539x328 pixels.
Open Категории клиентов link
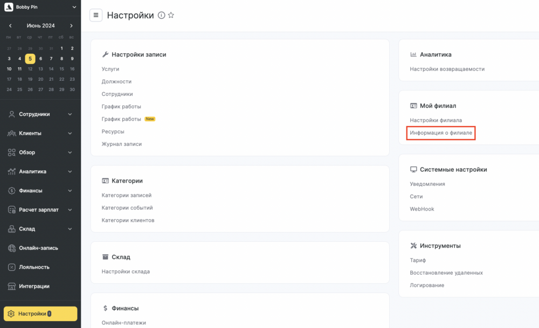(128, 220)
